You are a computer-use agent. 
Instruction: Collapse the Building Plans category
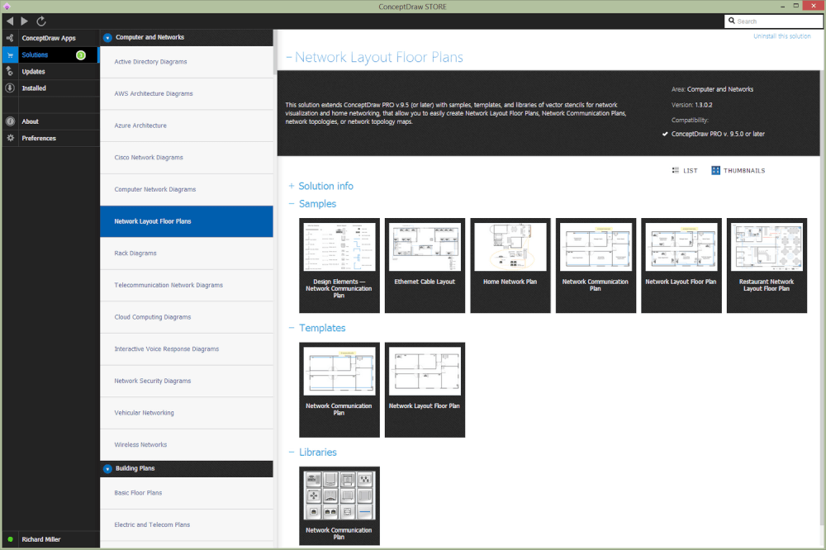[107, 468]
